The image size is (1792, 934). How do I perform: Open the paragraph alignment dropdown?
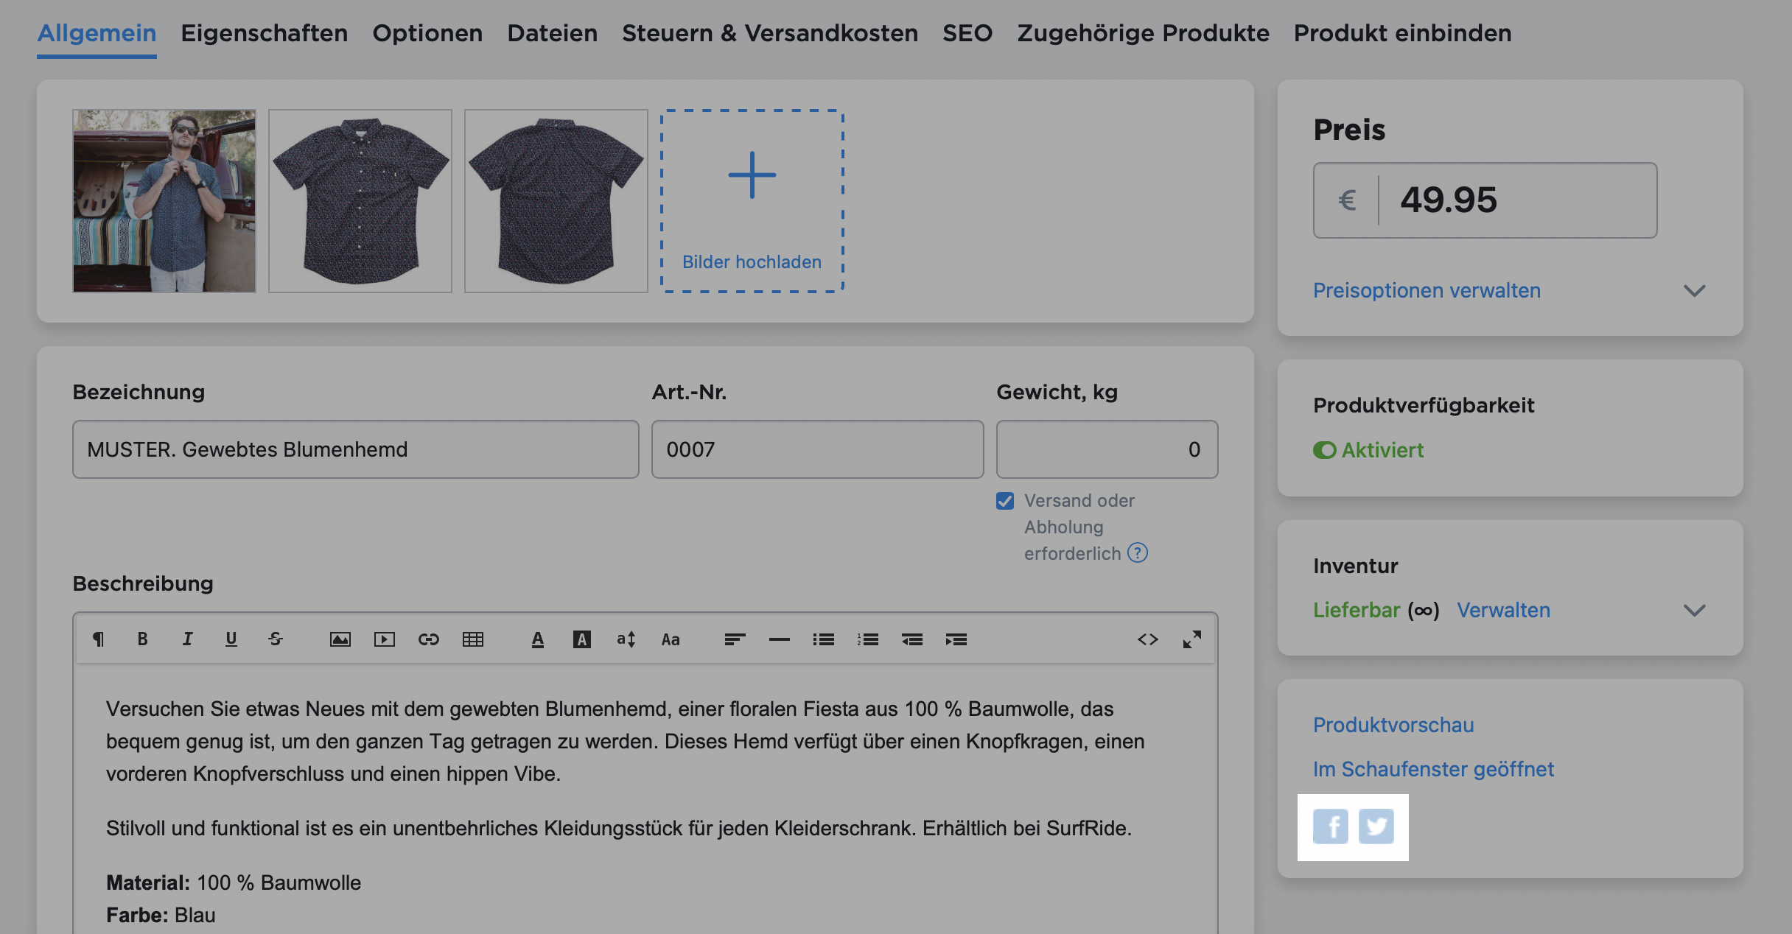pos(735,639)
